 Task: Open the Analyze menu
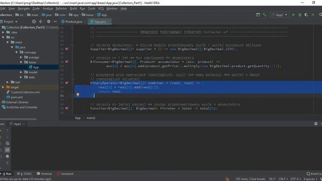click(48, 9)
